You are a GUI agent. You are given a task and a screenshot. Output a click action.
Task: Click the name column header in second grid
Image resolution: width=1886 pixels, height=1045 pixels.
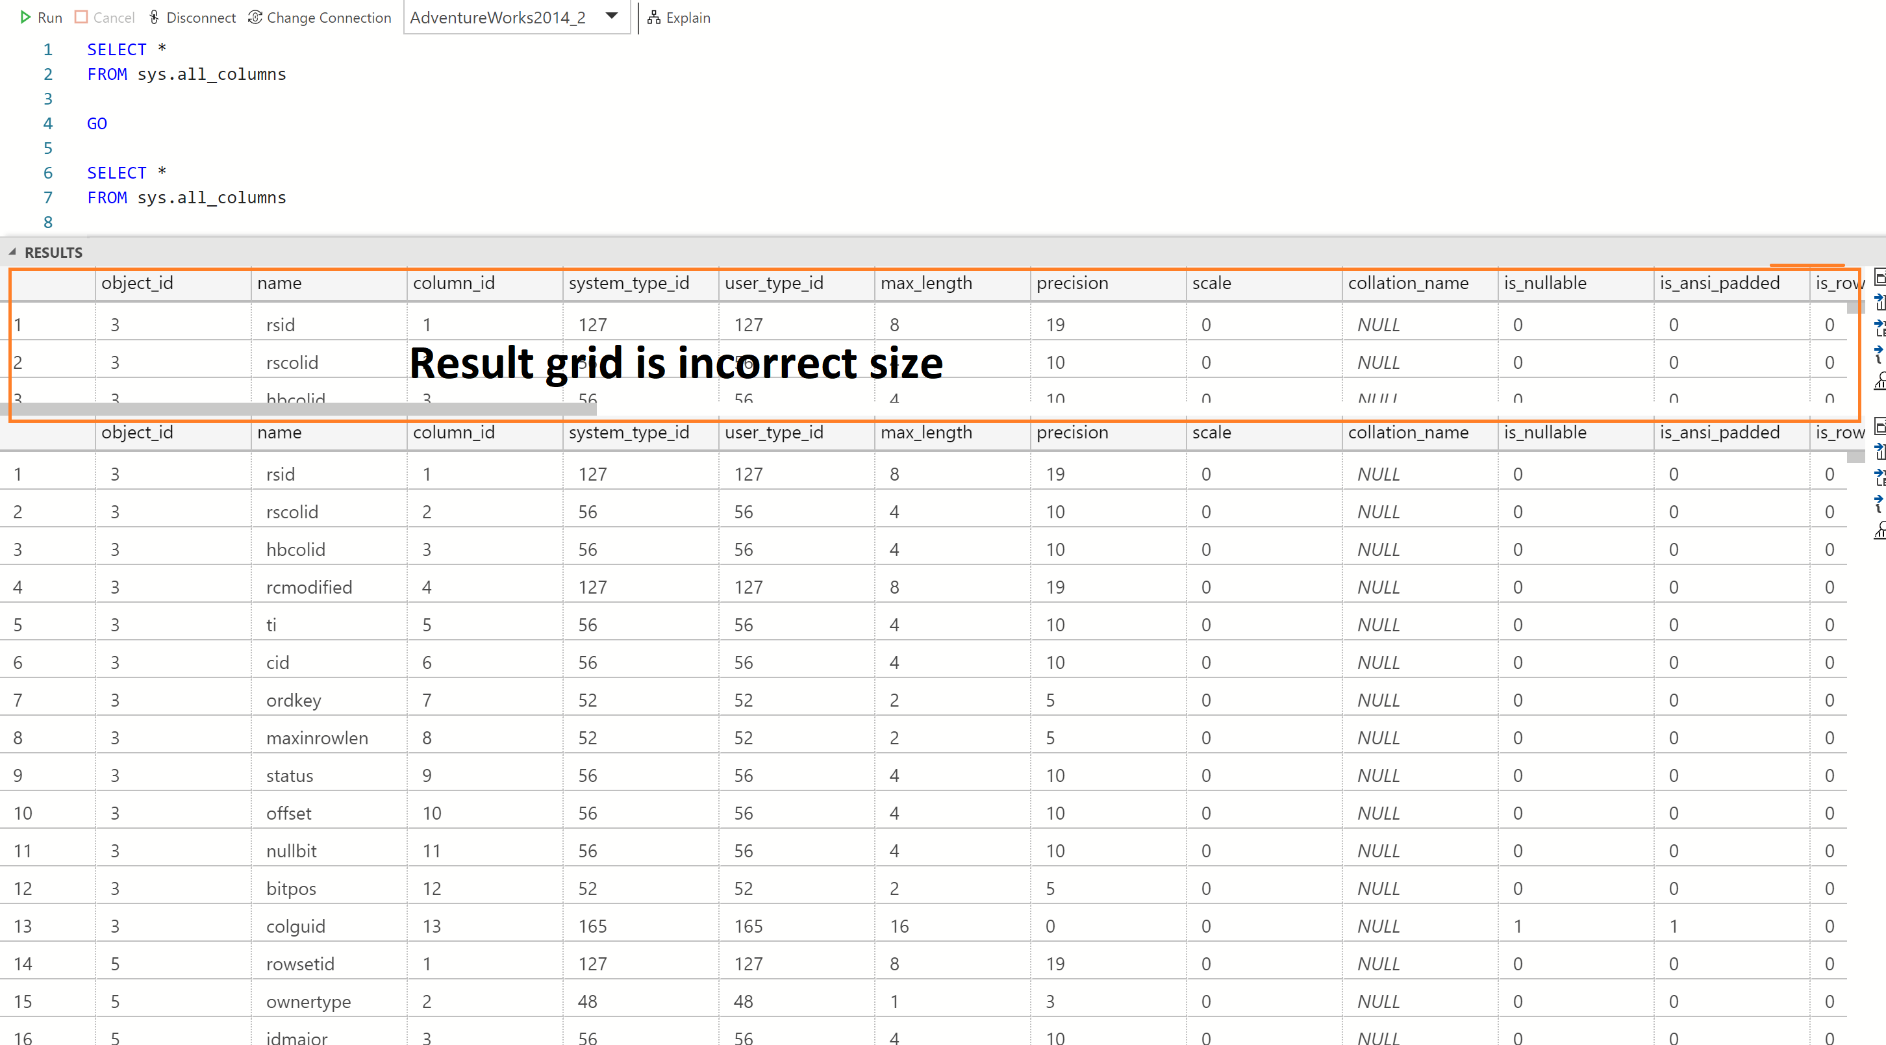[x=281, y=433]
